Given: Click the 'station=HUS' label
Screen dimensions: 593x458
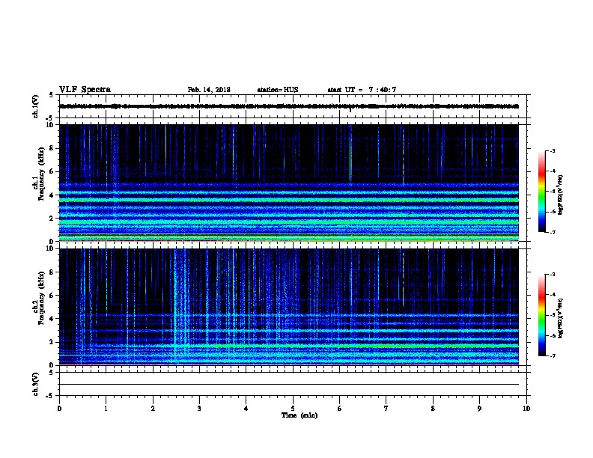Looking at the screenshot, I should (x=278, y=90).
